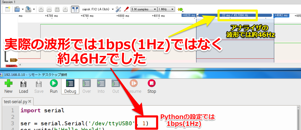This screenshot has height=130, width=301.
Task: Click the +4800 ms ruler label
Action: 123,16
